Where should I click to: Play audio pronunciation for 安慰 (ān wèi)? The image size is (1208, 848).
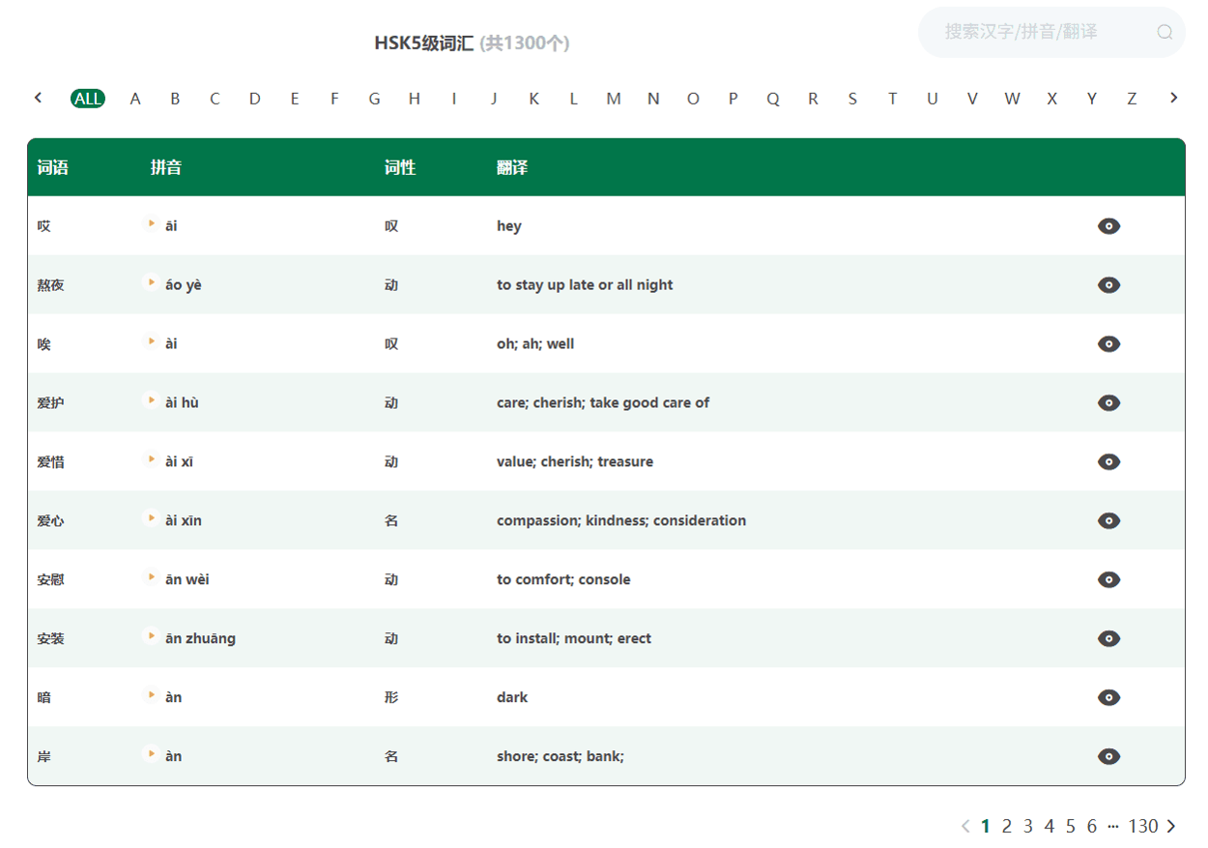point(151,579)
